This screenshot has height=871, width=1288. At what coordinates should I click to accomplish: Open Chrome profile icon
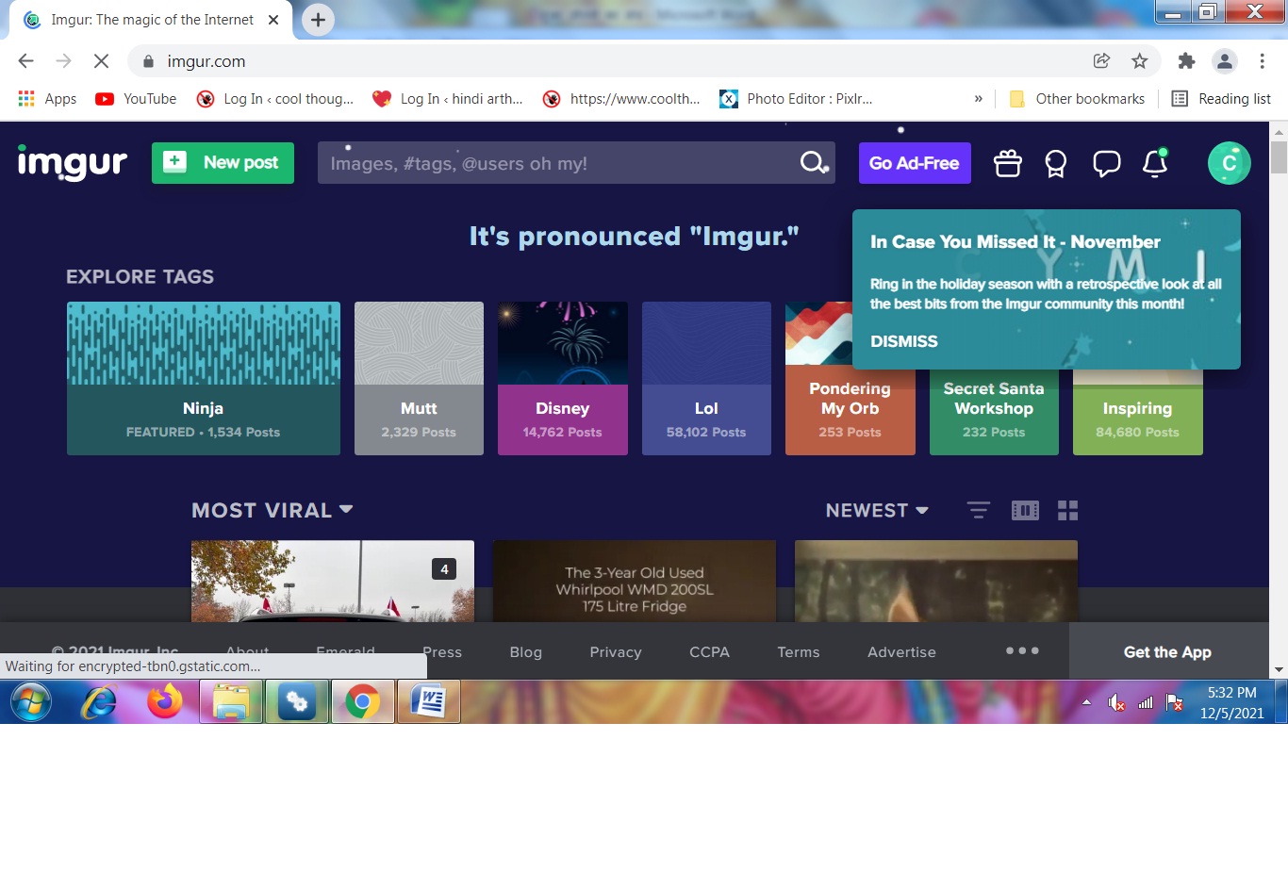coord(1224,61)
